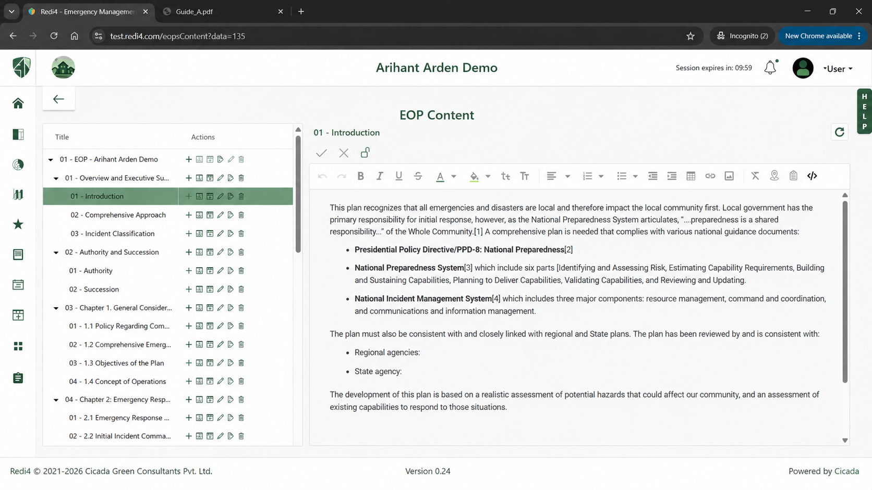872x490 pixels.
Task: Add child under 01 - Authority
Action: pos(189,271)
